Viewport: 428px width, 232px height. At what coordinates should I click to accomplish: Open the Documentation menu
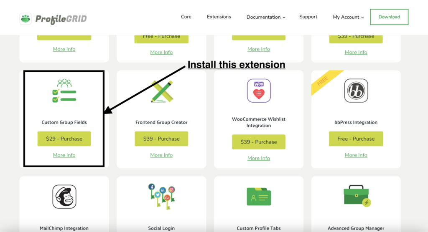266,17
